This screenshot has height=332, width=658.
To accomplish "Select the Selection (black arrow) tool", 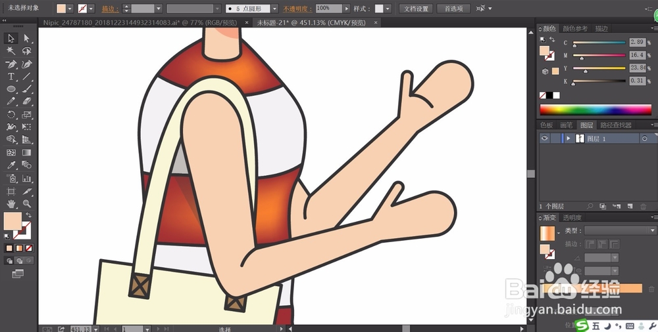I will [x=11, y=38].
